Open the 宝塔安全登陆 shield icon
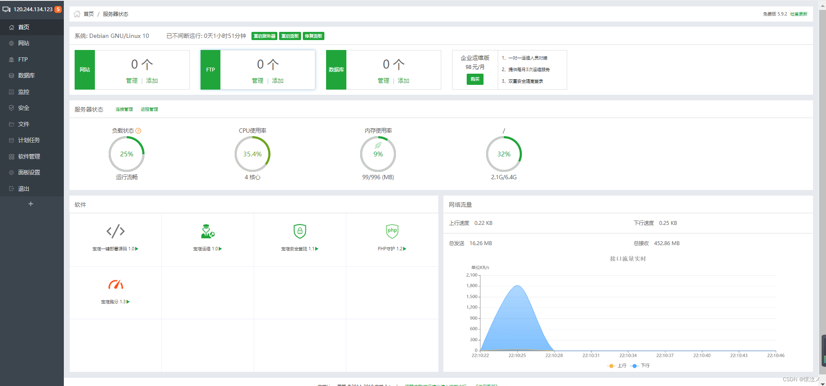 pyautogui.click(x=300, y=231)
